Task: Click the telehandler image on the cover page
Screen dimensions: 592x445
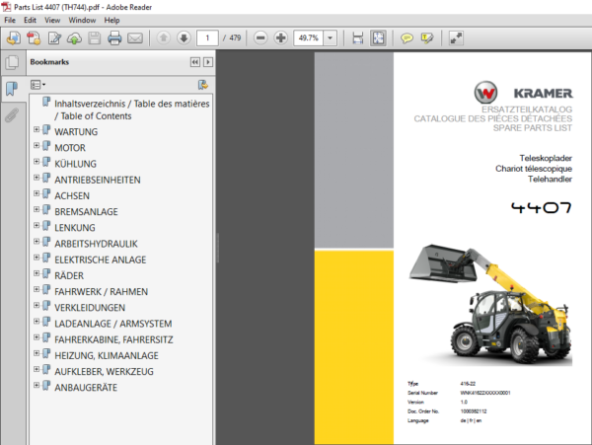Action: pos(490,304)
